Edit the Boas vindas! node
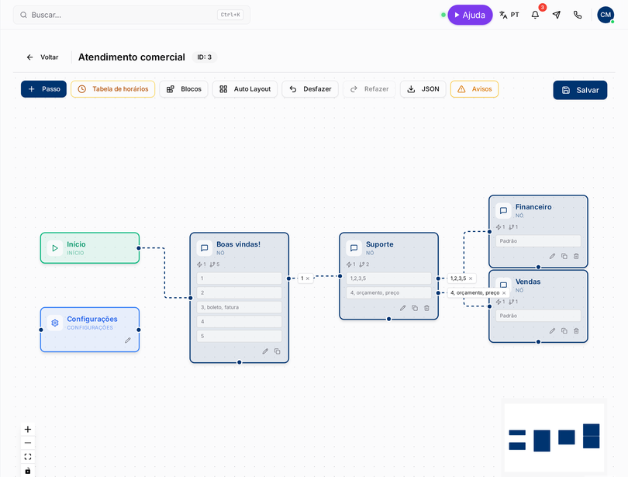Screen dimensions: 628x477 point(265,351)
